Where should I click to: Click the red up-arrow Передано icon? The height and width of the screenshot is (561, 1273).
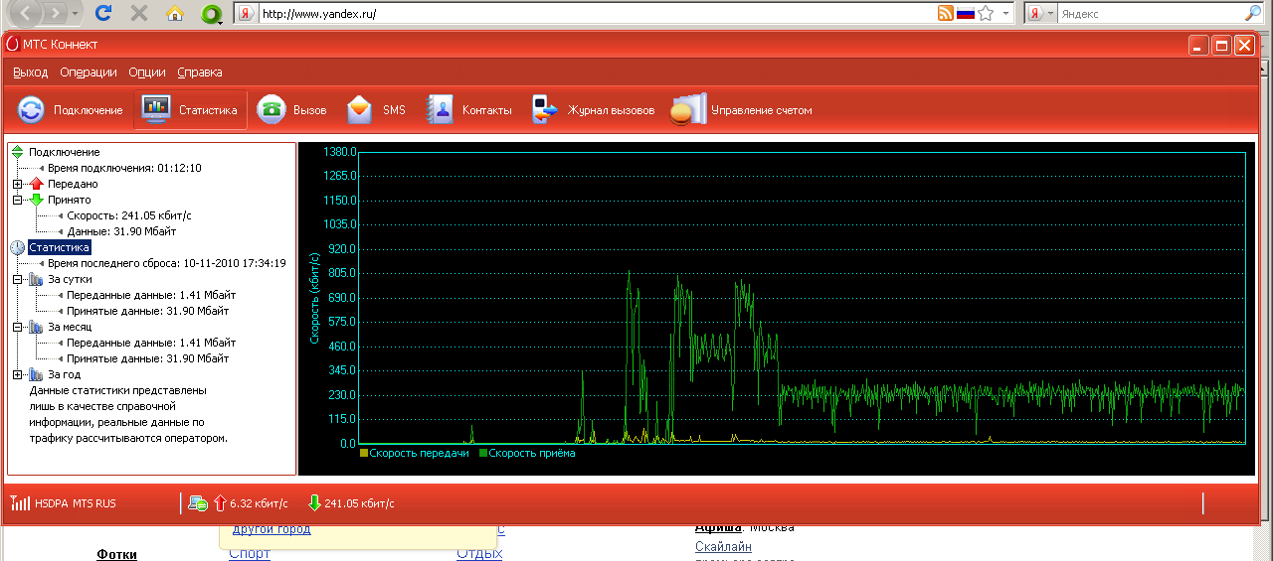pyautogui.click(x=37, y=184)
